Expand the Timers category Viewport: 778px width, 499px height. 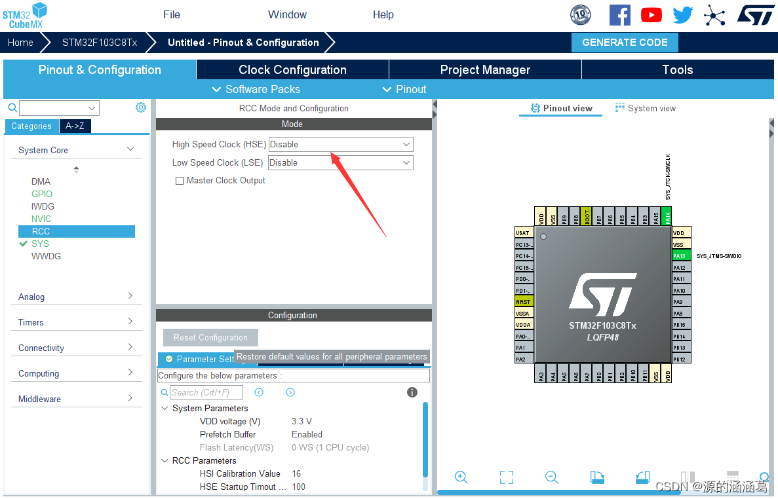[x=130, y=321]
